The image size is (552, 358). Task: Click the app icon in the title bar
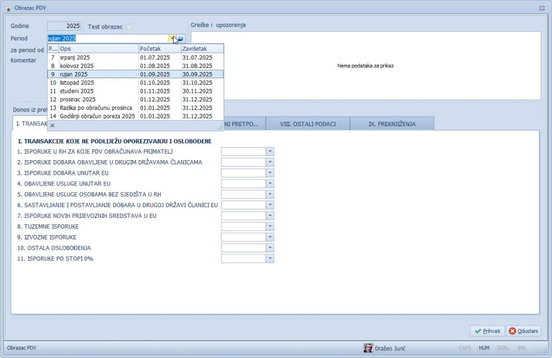8,8
